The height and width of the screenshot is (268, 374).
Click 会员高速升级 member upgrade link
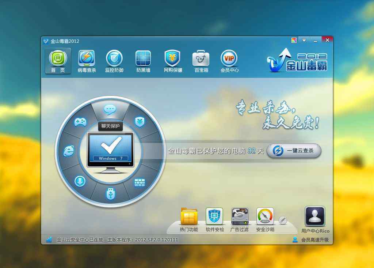[314, 239]
